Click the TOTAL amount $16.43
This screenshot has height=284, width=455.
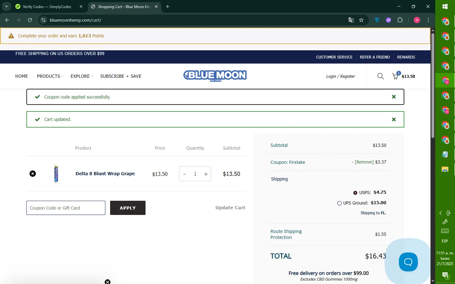376,256
